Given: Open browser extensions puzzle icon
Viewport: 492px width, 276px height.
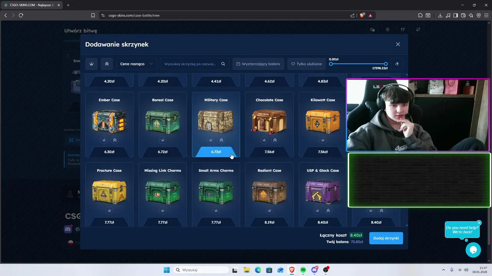Looking at the screenshot, I should (x=420, y=15).
